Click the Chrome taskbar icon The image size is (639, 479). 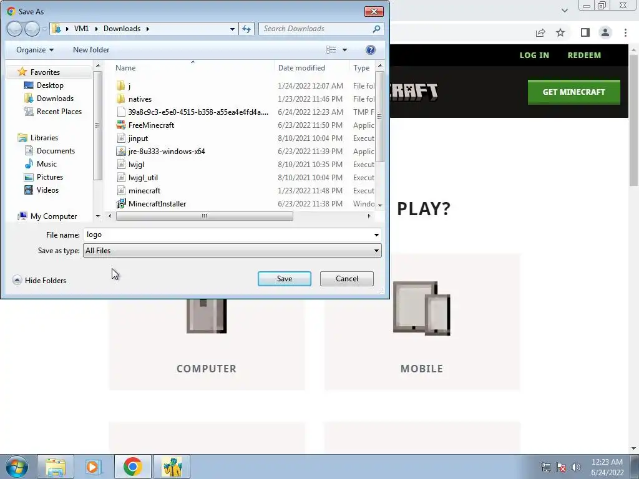(x=132, y=467)
